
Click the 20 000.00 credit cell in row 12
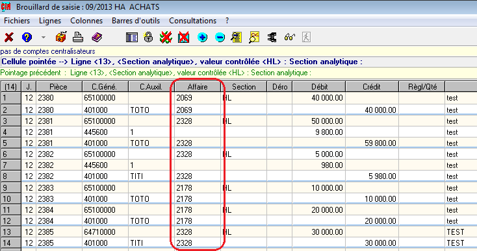pyautogui.click(x=372, y=221)
